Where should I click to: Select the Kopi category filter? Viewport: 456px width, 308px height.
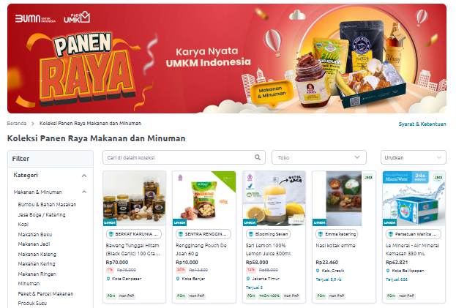23,225
